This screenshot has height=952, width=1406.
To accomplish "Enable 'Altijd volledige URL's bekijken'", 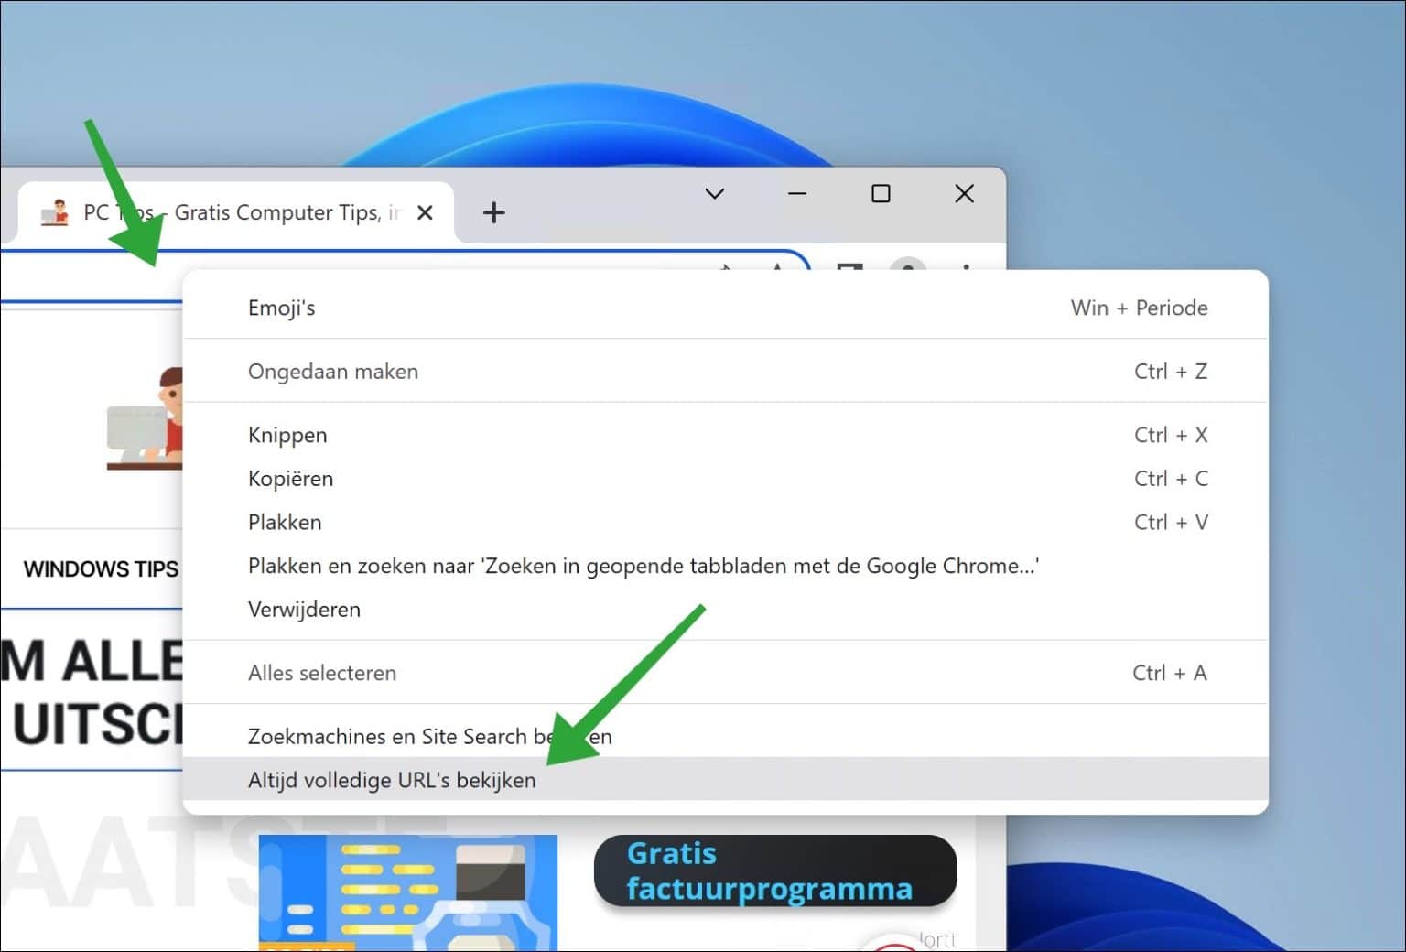I will [392, 780].
